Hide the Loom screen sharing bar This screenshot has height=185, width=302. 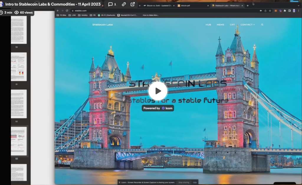tap(195, 182)
